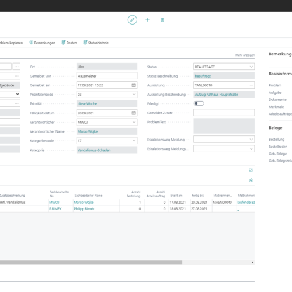Click the Gemeldet Zusatz input field
292x292 pixels.
click(x=224, y=113)
